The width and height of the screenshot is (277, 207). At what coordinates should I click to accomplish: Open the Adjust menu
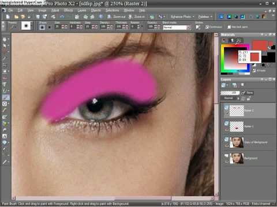[55, 10]
